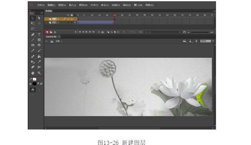Select the Zoom magnifier tool
Image resolution: width=251 pixels, height=145 pixels.
39,73
